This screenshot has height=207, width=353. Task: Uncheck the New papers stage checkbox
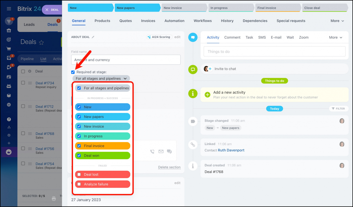click(79, 117)
